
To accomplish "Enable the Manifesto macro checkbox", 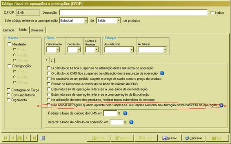I will click(x=9, y=44).
